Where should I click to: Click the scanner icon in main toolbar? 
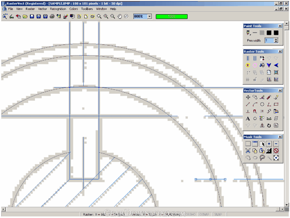pos(12,16)
